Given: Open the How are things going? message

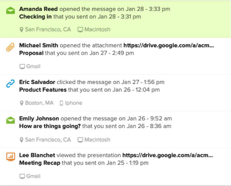Looking at the screenshot, I should 50,126.
